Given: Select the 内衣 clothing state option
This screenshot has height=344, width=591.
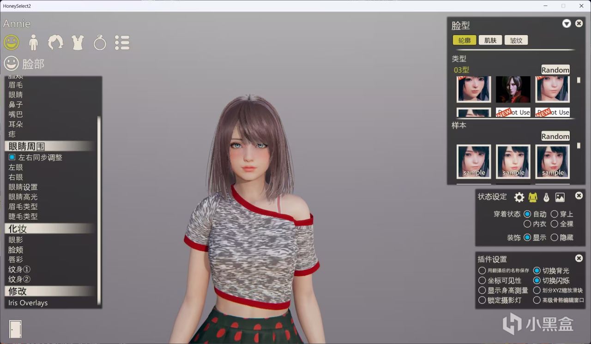Looking at the screenshot, I should 527,224.
